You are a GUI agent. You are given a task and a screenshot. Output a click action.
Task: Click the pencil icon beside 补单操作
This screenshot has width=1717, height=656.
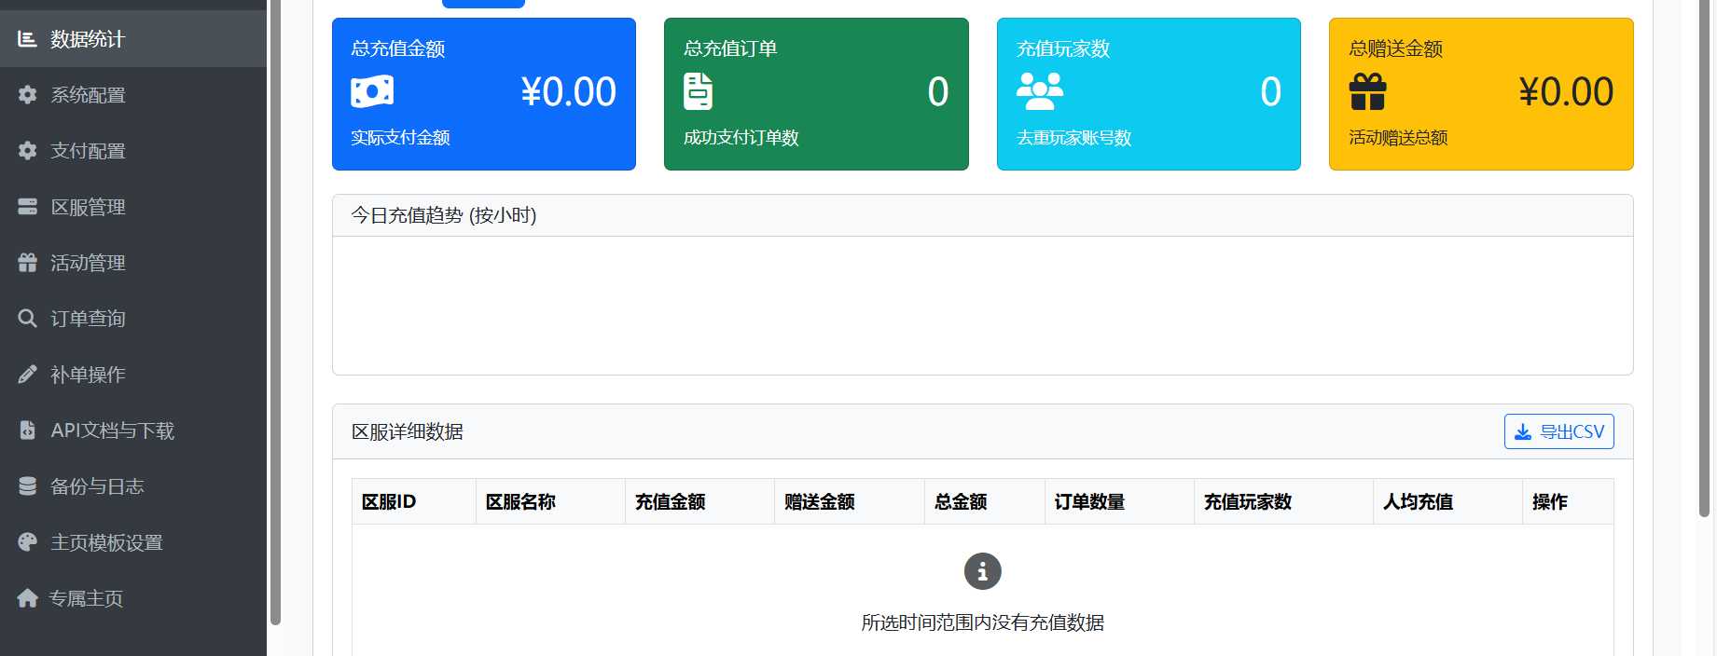click(27, 375)
